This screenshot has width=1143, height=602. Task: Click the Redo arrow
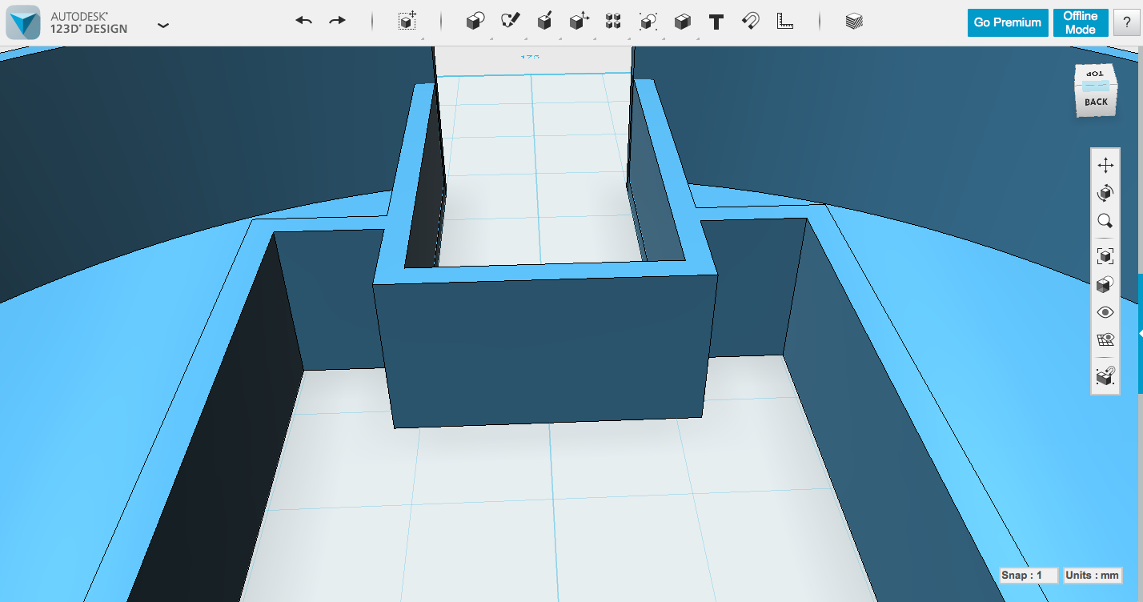coord(337,20)
